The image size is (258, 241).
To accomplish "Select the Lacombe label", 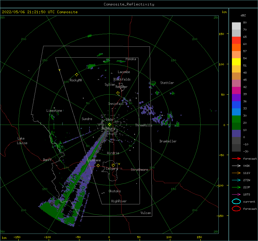I will tap(124, 72).
